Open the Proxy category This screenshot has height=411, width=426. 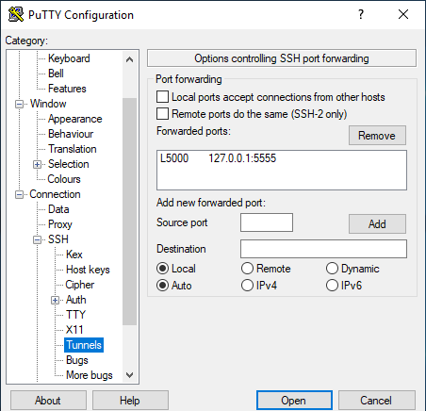[60, 224]
